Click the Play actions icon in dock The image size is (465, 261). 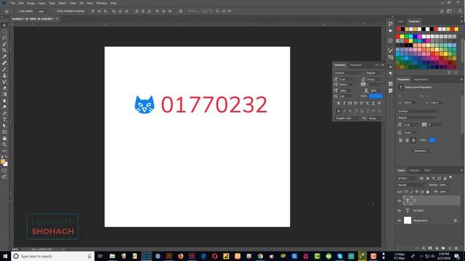click(391, 30)
